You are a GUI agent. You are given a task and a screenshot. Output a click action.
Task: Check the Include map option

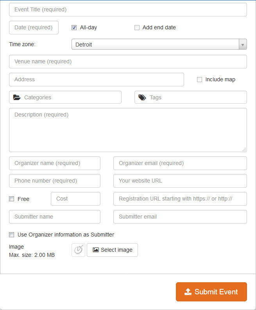[199, 79]
